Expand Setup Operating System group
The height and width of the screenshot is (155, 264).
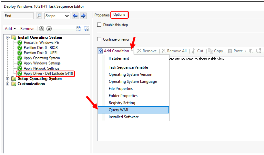click(x=7, y=79)
